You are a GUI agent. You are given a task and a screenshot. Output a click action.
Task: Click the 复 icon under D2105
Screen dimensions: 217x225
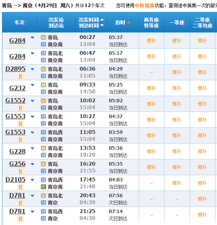pyautogui.click(x=20, y=187)
